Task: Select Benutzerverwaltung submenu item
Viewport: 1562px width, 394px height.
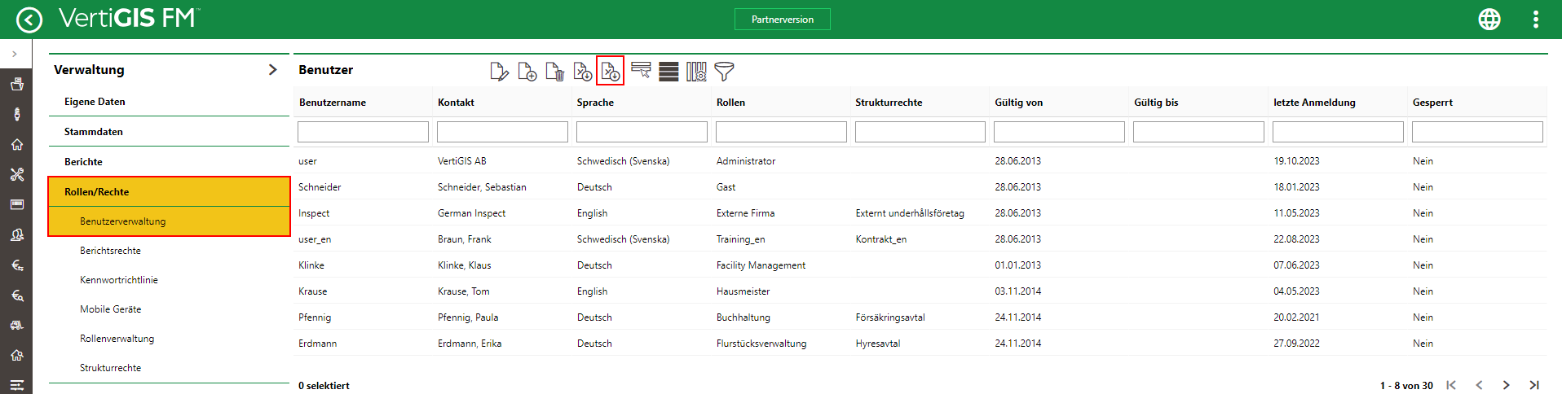Action: click(x=169, y=221)
